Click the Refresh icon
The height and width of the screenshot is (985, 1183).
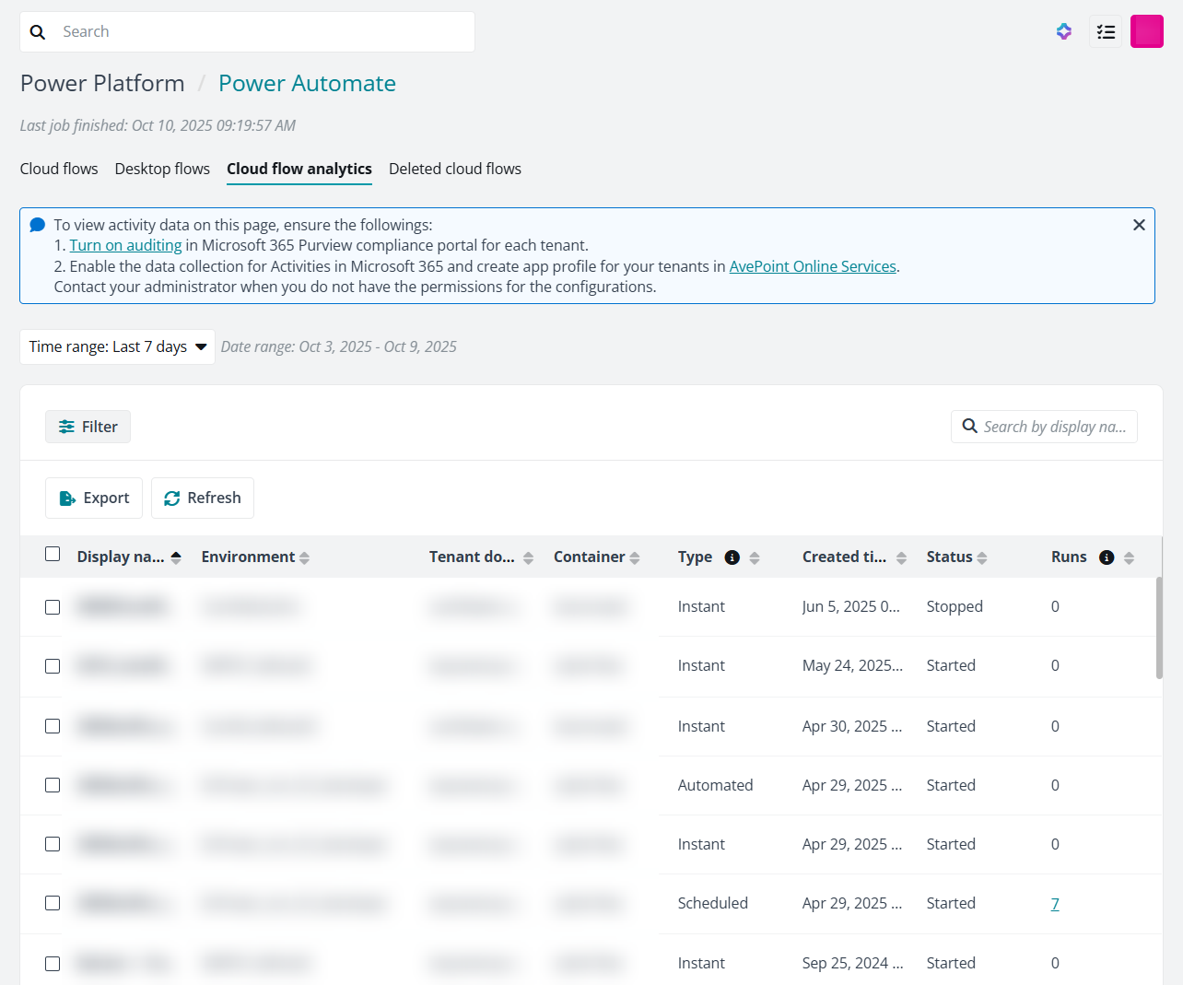[x=171, y=498]
